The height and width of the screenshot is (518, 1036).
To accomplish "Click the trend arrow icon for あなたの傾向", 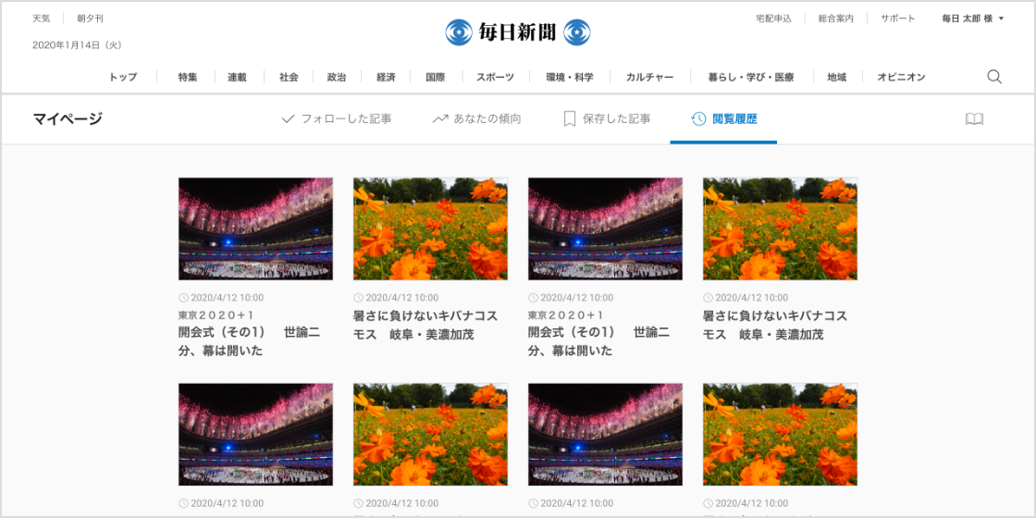I will (440, 119).
